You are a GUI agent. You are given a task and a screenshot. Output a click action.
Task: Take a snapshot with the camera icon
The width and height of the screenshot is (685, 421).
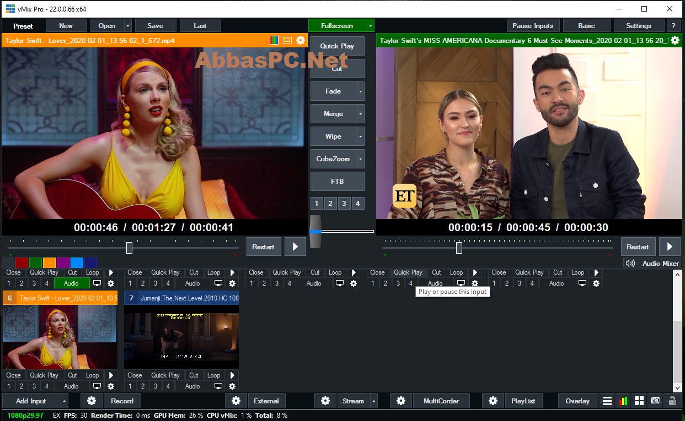(655, 401)
